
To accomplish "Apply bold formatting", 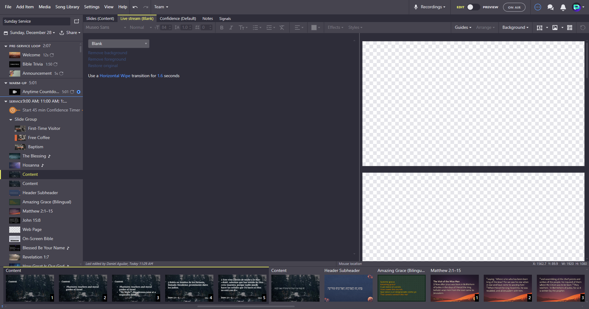I will tap(222, 28).
